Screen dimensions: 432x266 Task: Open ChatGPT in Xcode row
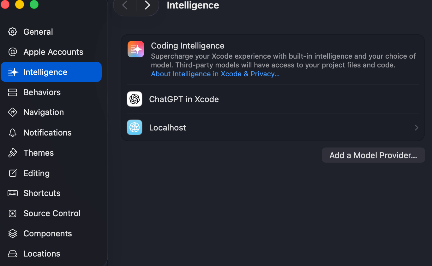coord(184,99)
